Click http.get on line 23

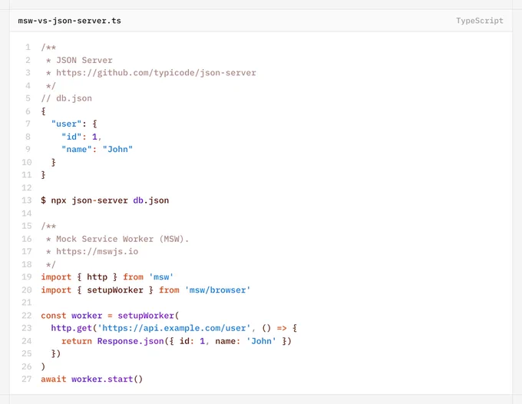point(71,328)
